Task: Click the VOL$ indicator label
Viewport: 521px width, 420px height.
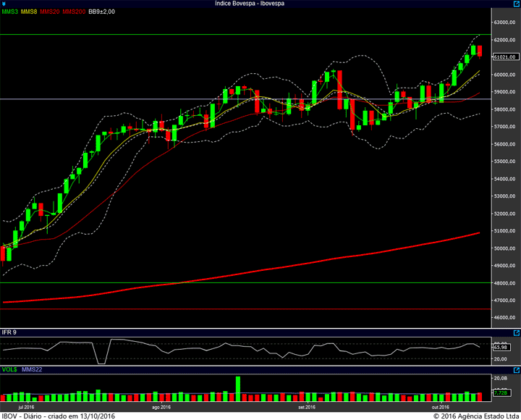Action: click(9, 369)
